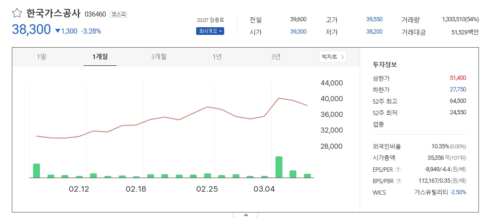Click the 하한가 value 27,750

click(458, 89)
